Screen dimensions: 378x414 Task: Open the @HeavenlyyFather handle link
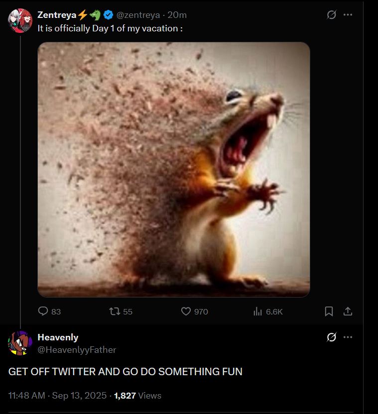pyautogui.click(x=77, y=350)
